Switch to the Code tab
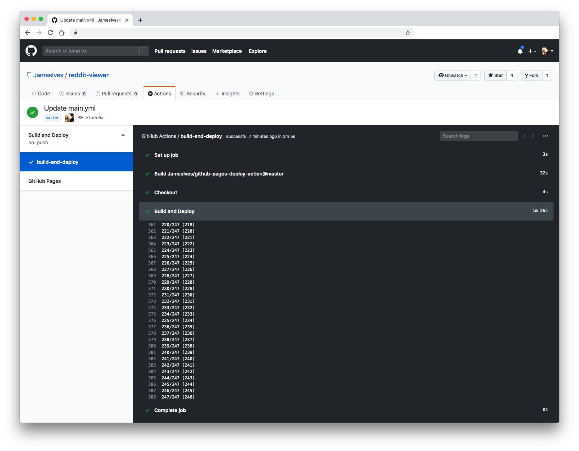The height and width of the screenshot is (451, 579). tap(41, 94)
